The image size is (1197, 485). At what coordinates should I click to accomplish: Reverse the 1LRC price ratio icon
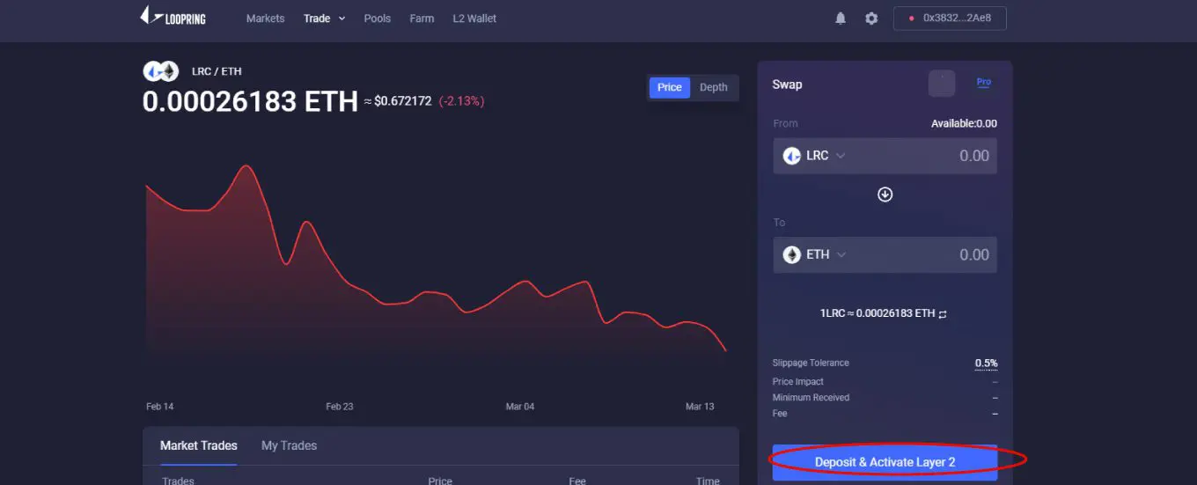point(943,313)
